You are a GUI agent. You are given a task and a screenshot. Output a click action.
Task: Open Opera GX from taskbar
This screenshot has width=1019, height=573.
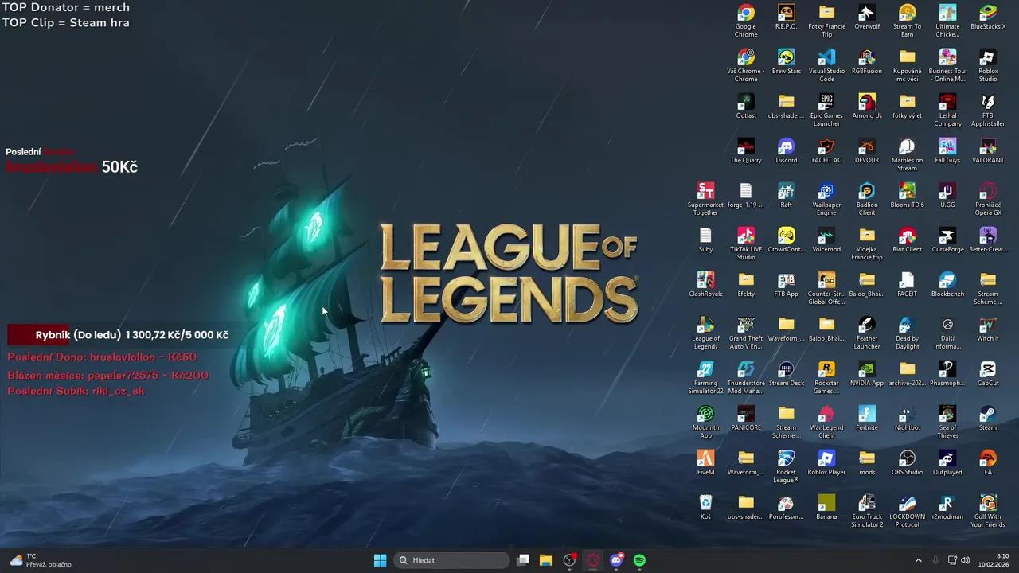592,560
